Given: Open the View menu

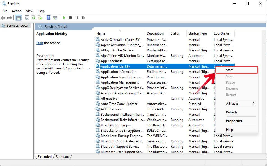Looking at the screenshot, I should coord(29,11).
